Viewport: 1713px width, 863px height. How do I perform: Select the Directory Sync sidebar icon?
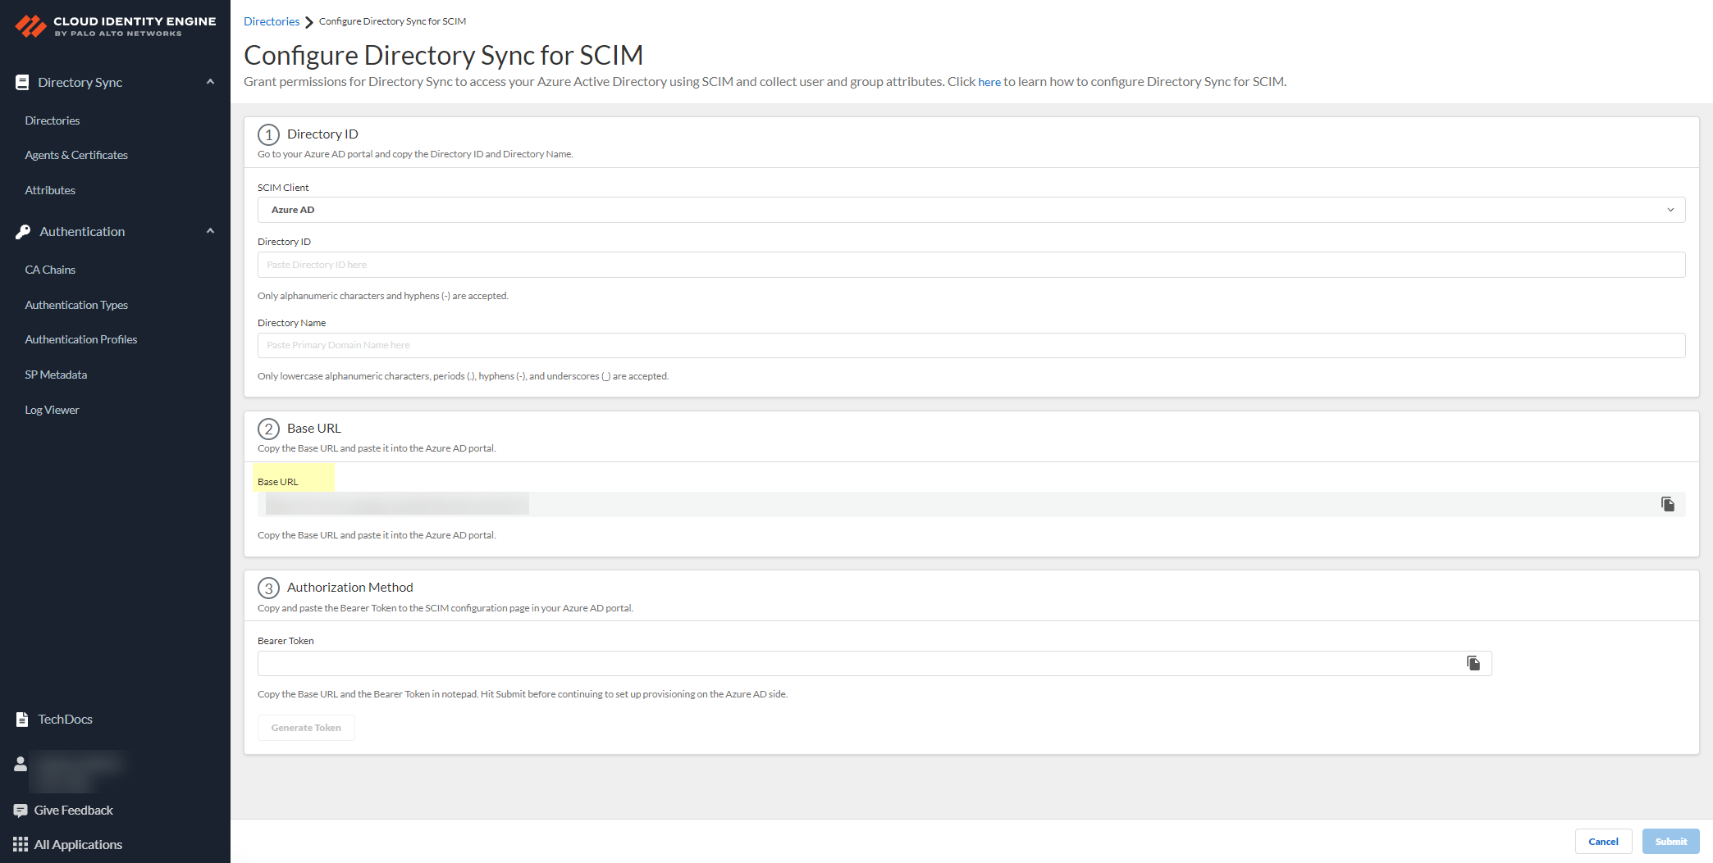pyautogui.click(x=21, y=81)
